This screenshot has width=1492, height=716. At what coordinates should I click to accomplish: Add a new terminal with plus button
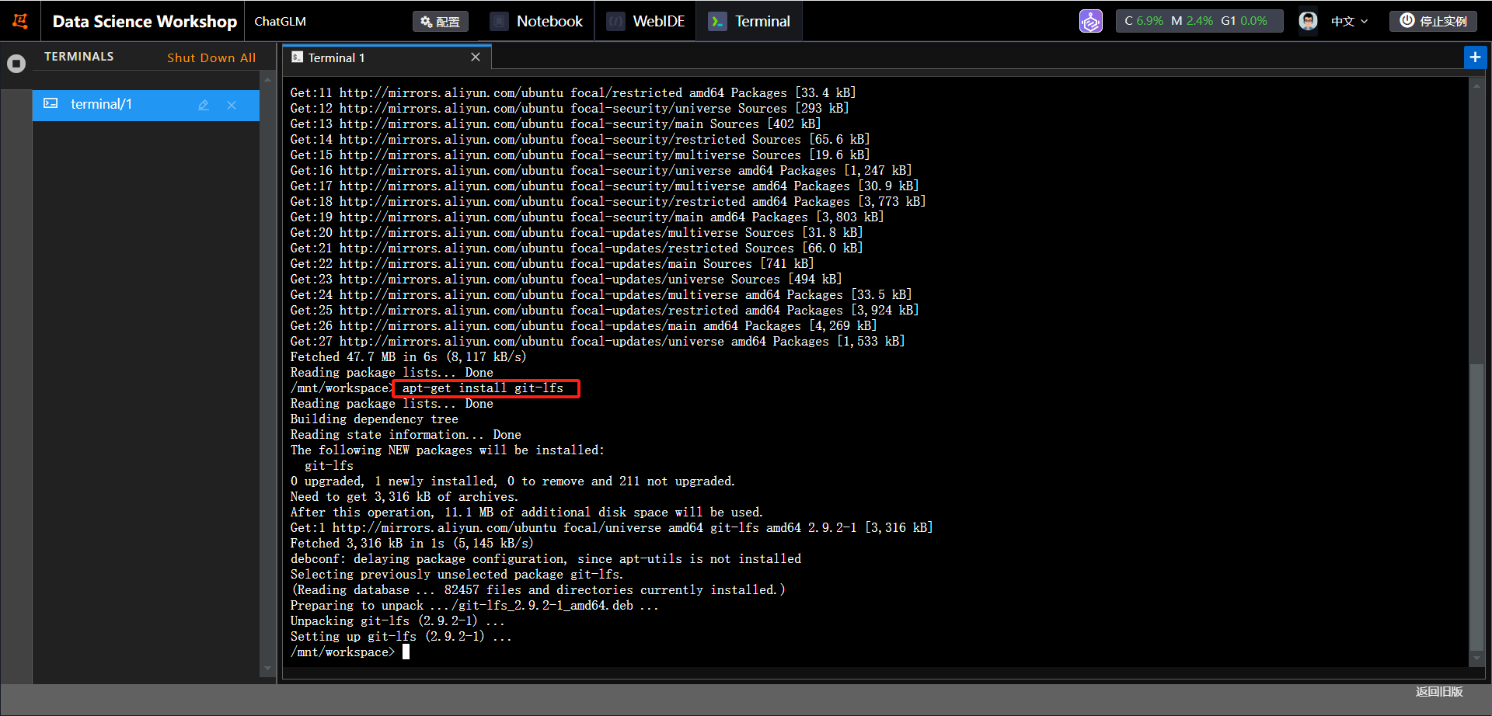pyautogui.click(x=1475, y=57)
